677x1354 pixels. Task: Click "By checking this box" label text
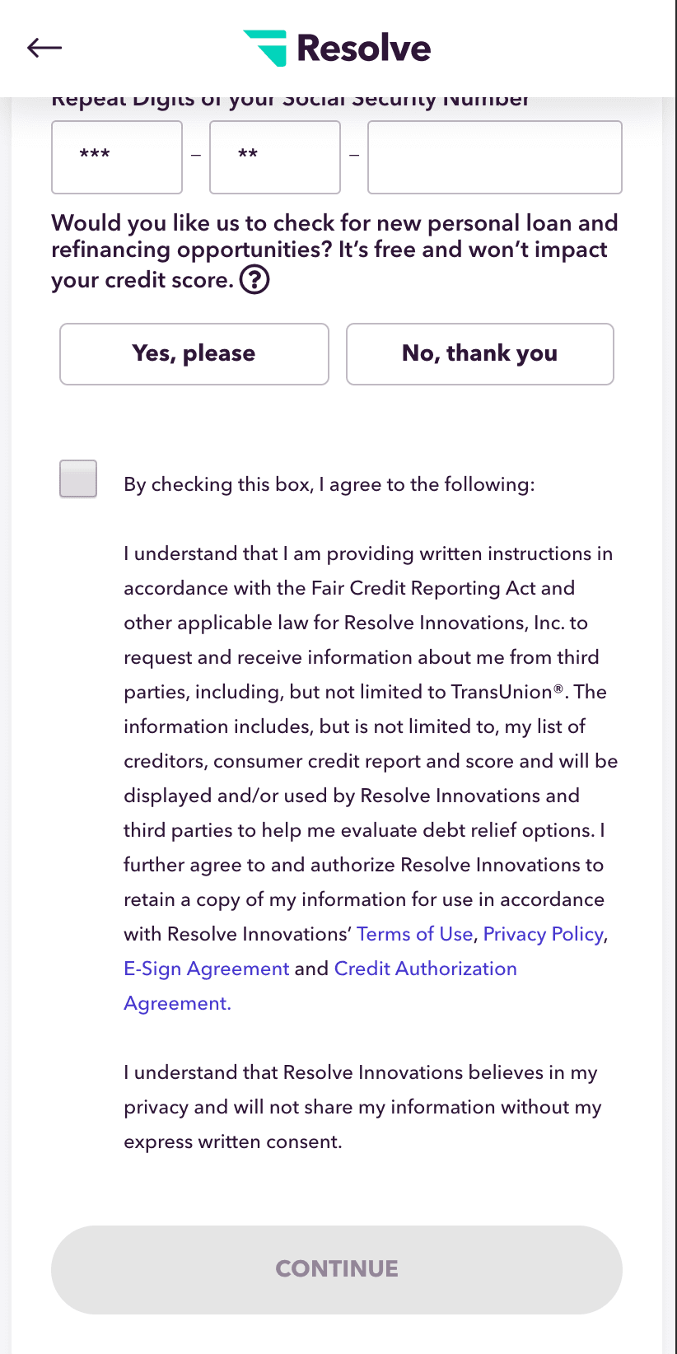click(329, 484)
